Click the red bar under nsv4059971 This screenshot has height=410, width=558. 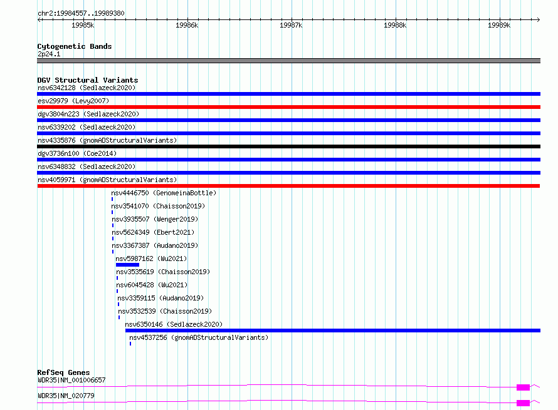pyautogui.click(x=288, y=186)
